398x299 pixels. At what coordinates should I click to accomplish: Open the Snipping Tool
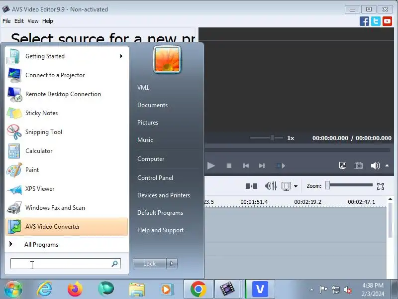pos(66,132)
